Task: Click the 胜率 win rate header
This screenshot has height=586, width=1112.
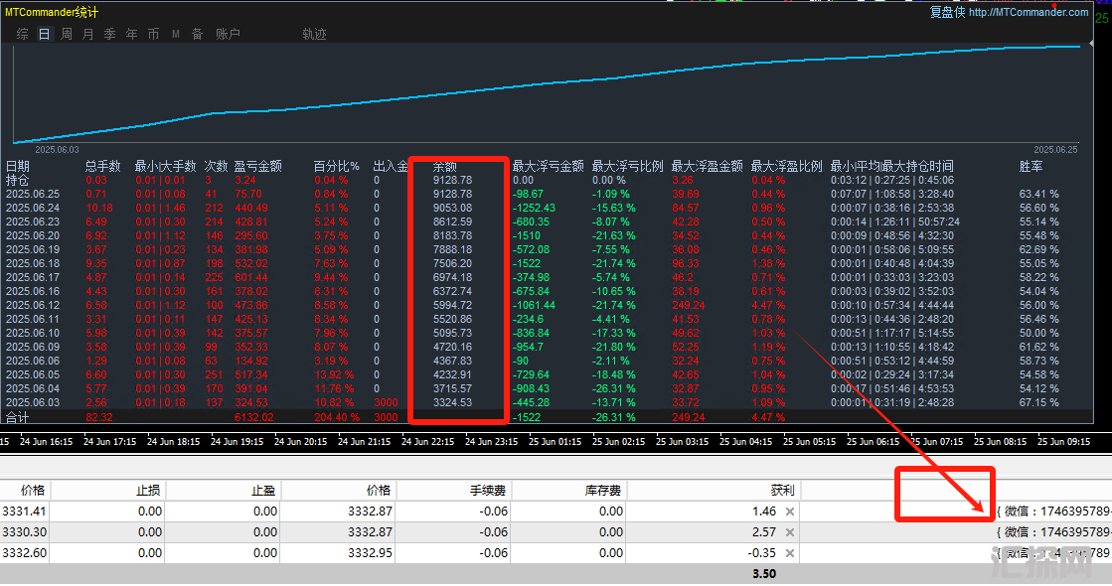Action: tap(1032, 167)
